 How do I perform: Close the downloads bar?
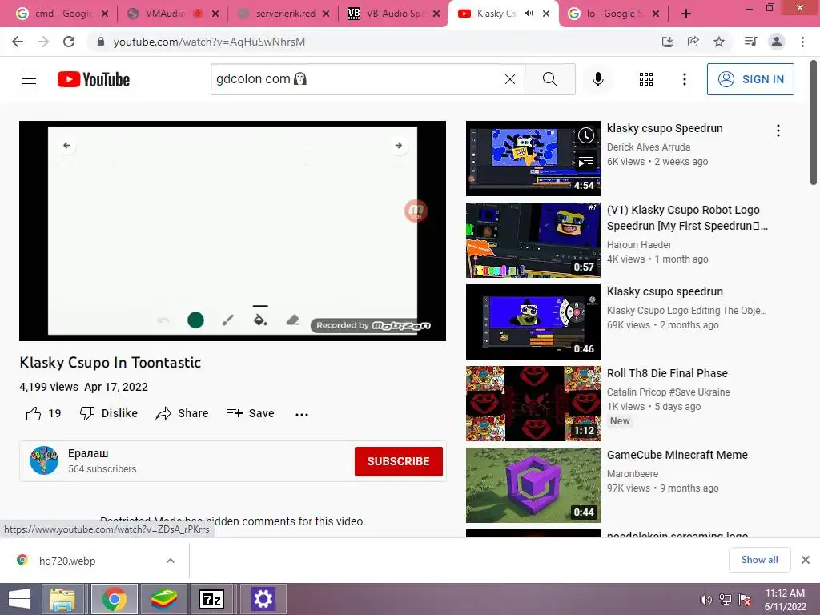tap(806, 560)
